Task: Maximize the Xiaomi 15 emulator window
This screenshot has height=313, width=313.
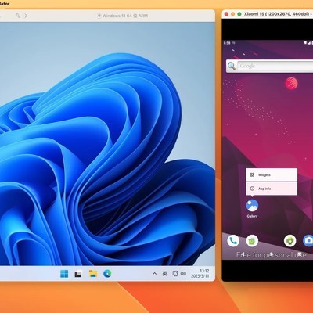Action: pyautogui.click(x=239, y=14)
